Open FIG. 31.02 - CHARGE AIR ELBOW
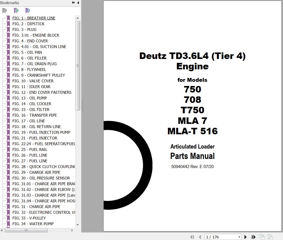 pyautogui.click(x=44, y=190)
